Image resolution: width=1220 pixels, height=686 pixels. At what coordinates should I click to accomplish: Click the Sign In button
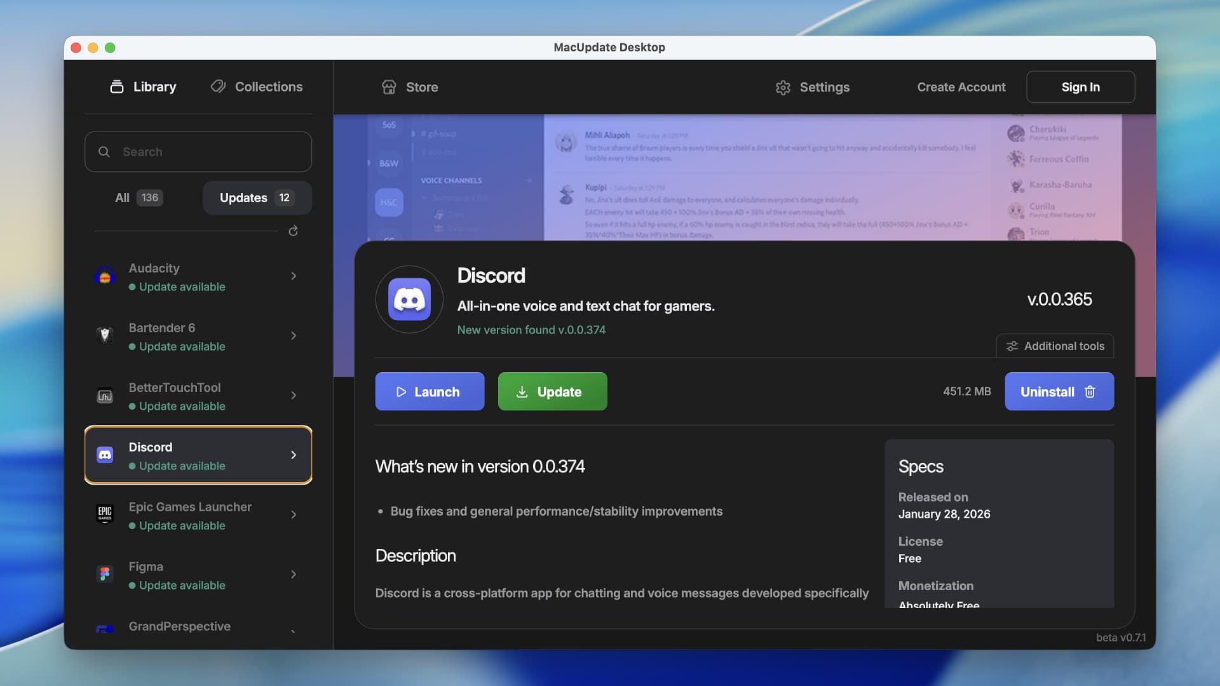[1080, 86]
